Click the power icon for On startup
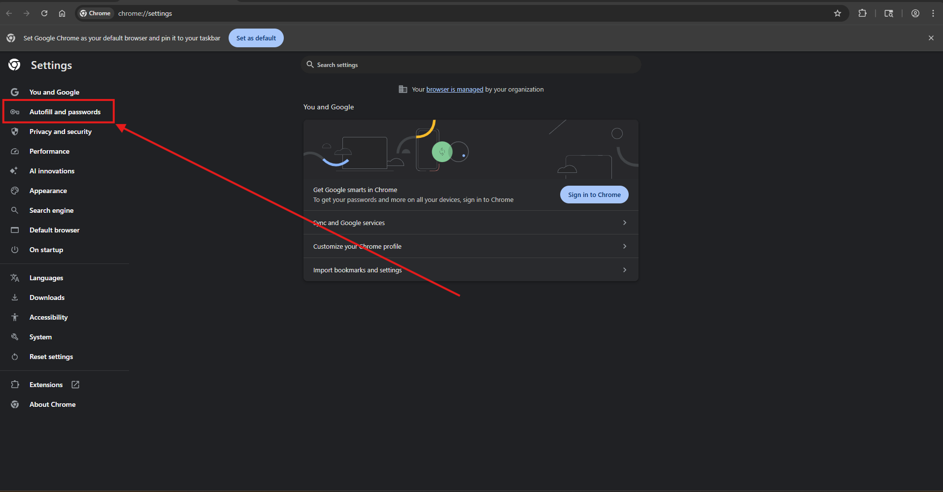The height and width of the screenshot is (492, 943). point(15,250)
